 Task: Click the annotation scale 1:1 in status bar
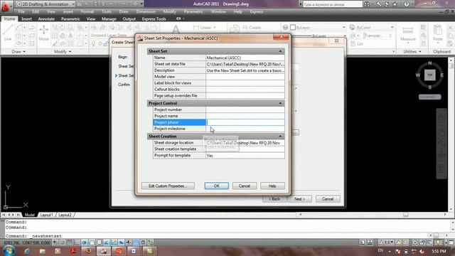387,242
